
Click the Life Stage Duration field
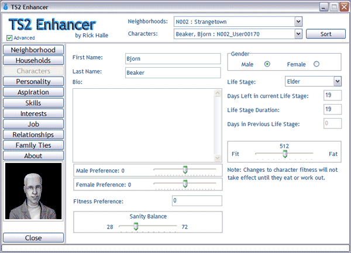(x=332, y=109)
